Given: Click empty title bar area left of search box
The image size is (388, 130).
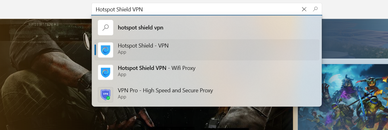Looking at the screenshot, I should 46,9.
